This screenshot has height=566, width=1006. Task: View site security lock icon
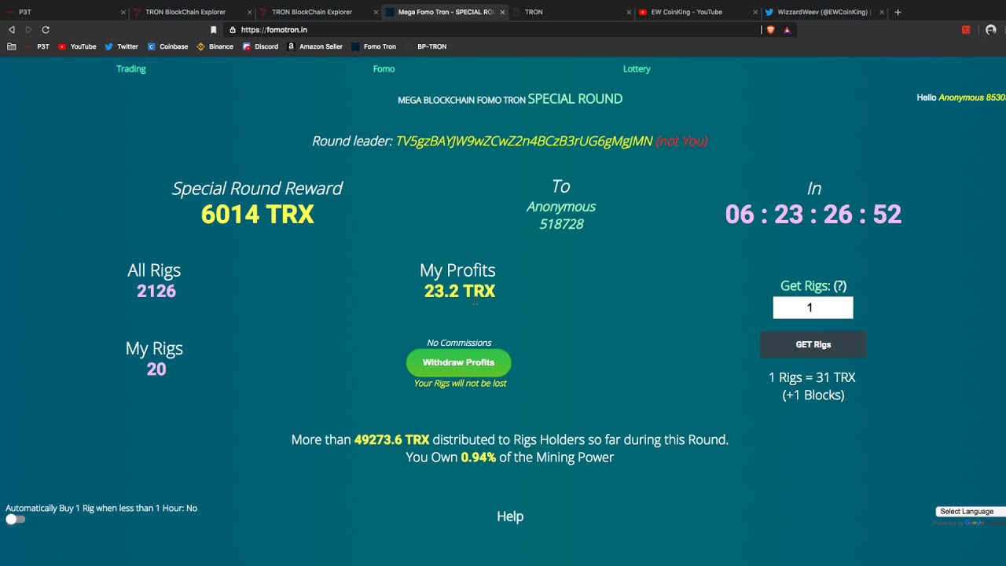point(233,30)
